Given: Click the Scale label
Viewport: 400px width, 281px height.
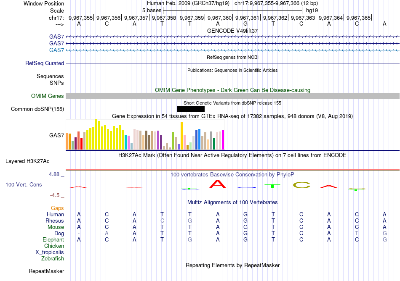Looking at the screenshot, I should (57, 11).
